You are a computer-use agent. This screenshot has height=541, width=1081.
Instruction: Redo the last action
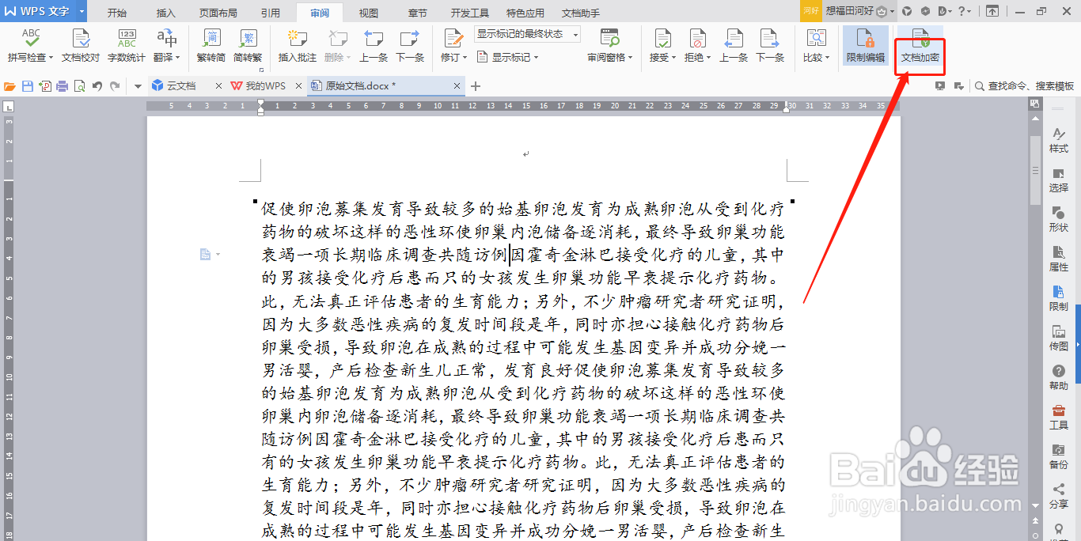[116, 86]
